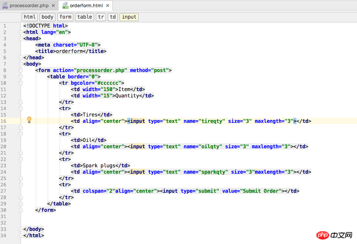Click the "Quantity" cell text on line 12
357x244 pixels.
127,96
